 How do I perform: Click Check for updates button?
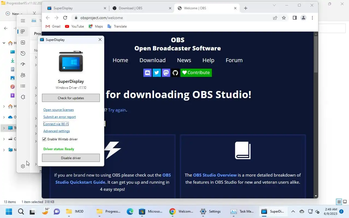pos(71,98)
